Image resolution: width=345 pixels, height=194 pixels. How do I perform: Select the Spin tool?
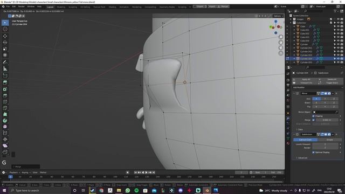(x=5, y=121)
